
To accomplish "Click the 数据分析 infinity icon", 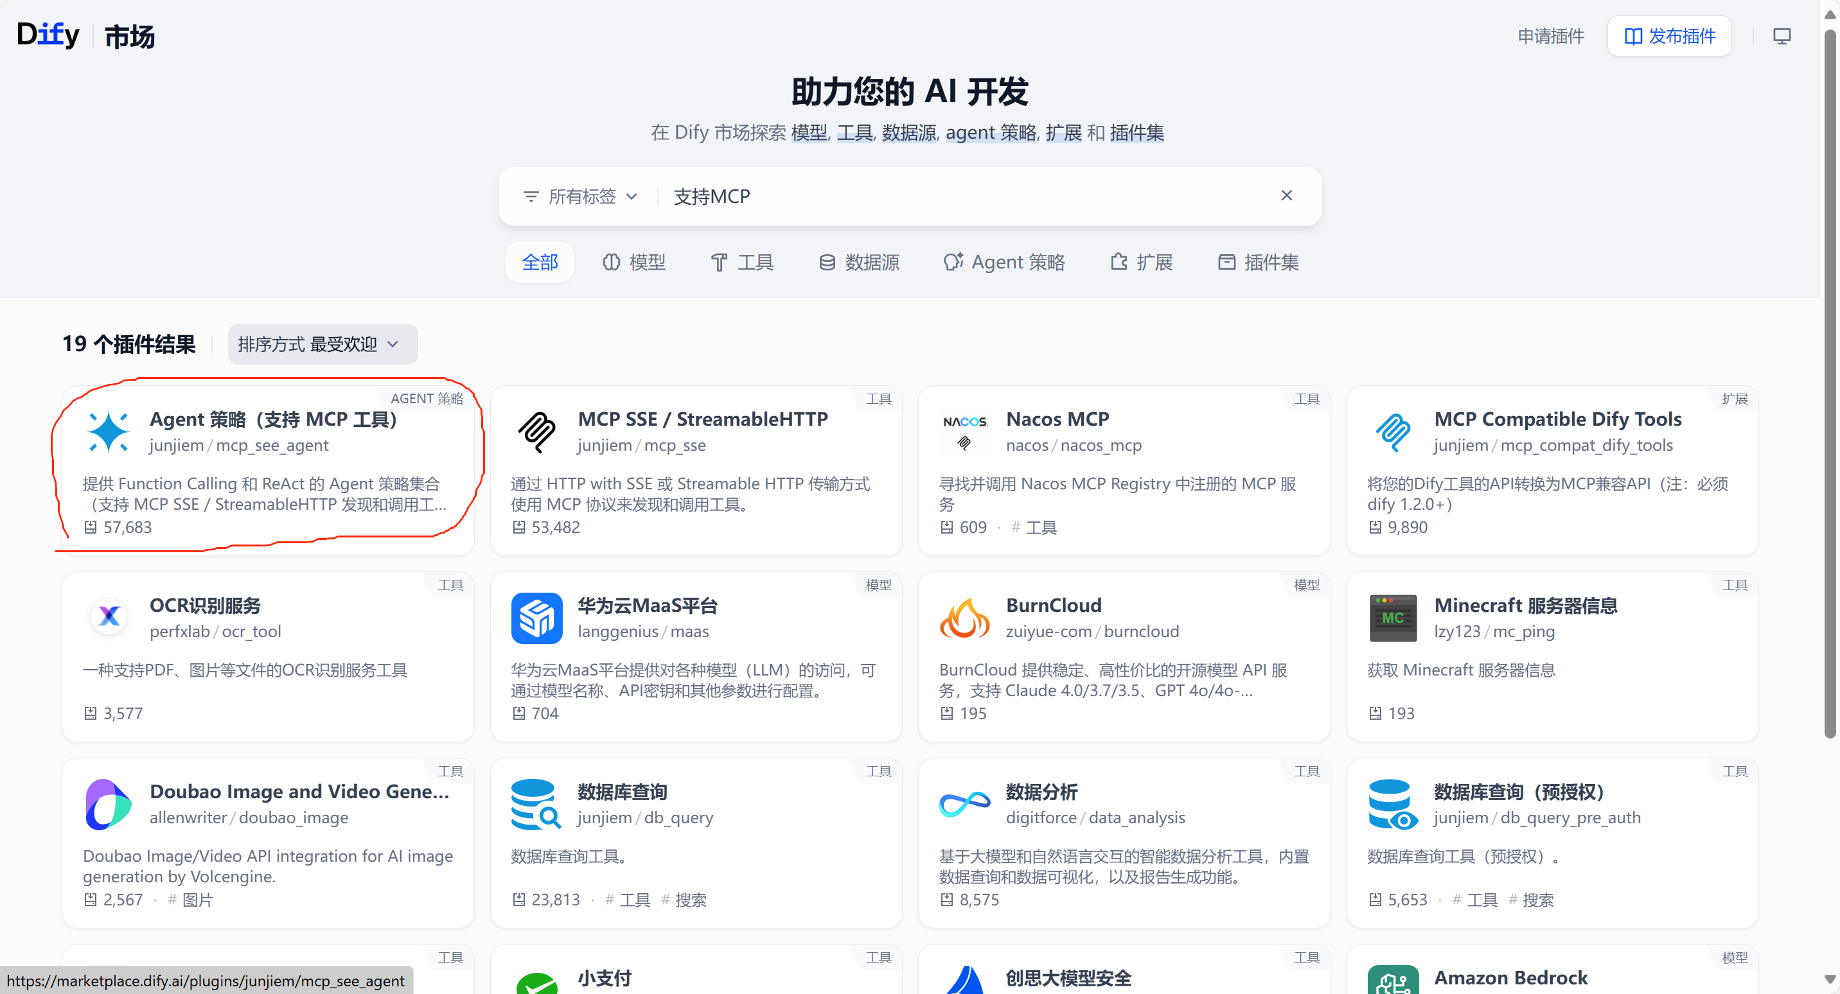I will coord(964,803).
